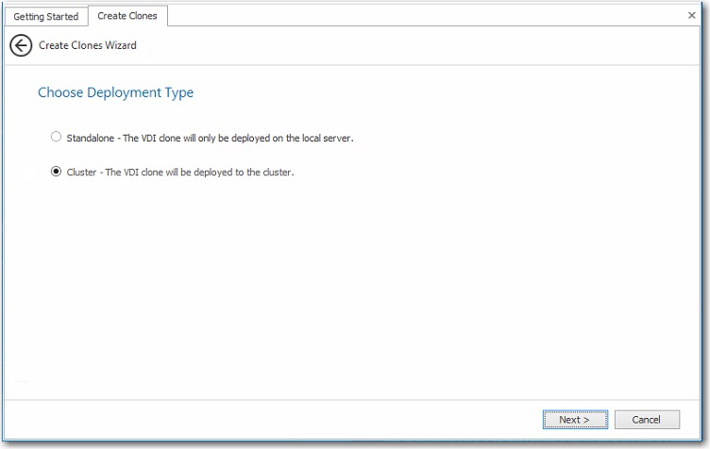Image resolution: width=710 pixels, height=449 pixels.
Task: Choose the Cluster radio button
Action: [57, 172]
